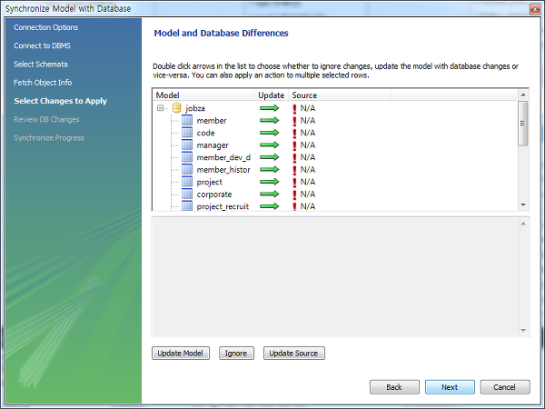Click the project_recruit table icon
This screenshot has width=545, height=409.
tap(187, 206)
